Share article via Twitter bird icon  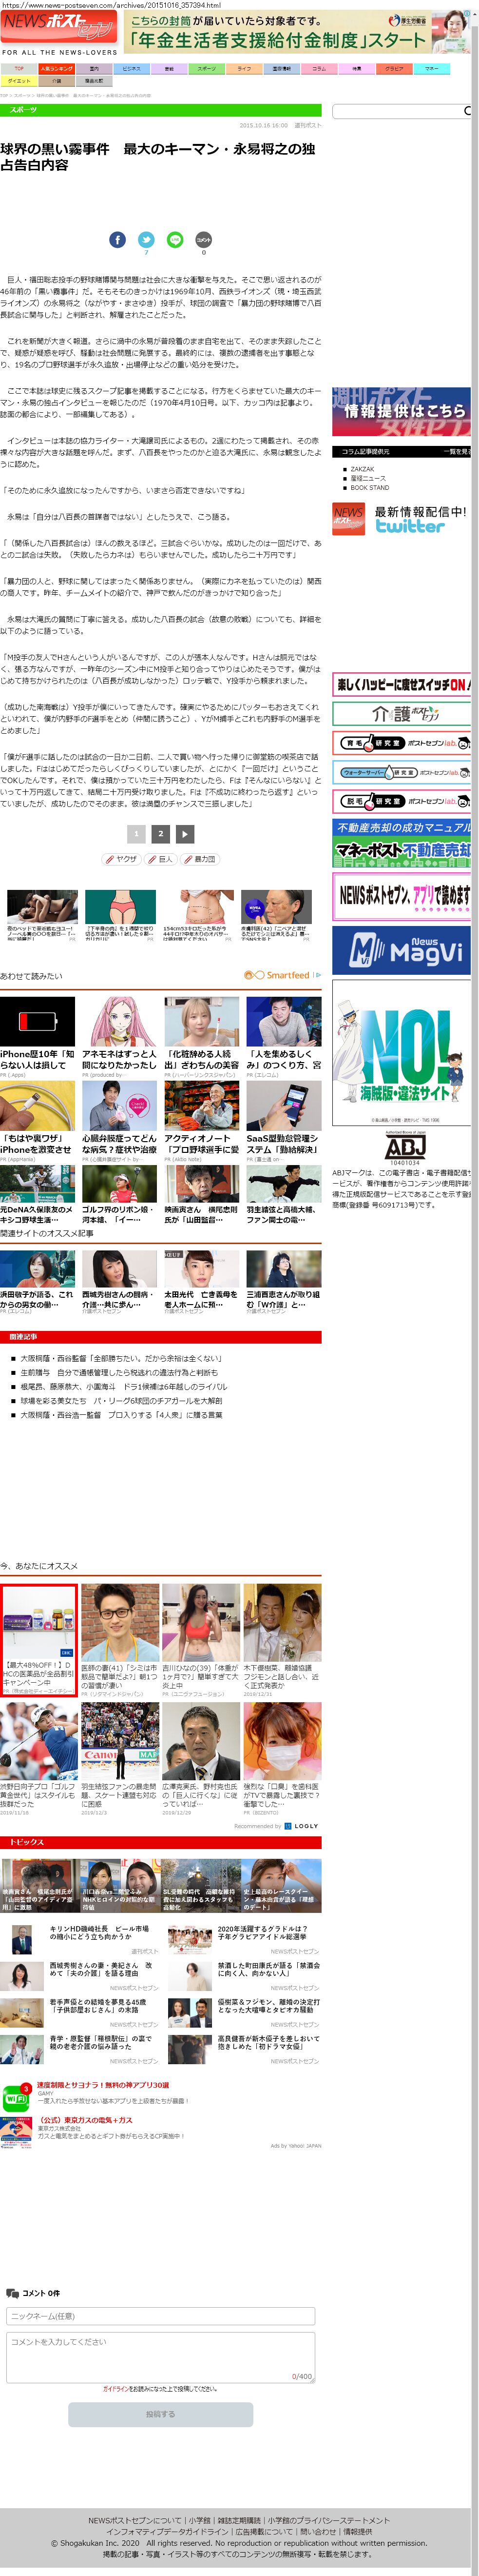pyautogui.click(x=146, y=239)
